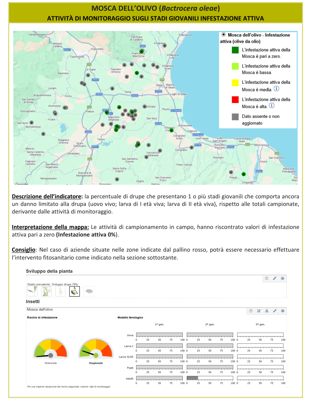Click gray marker next to San Sosti
This screenshot has height=403, width=309.
(x=32, y=123)
